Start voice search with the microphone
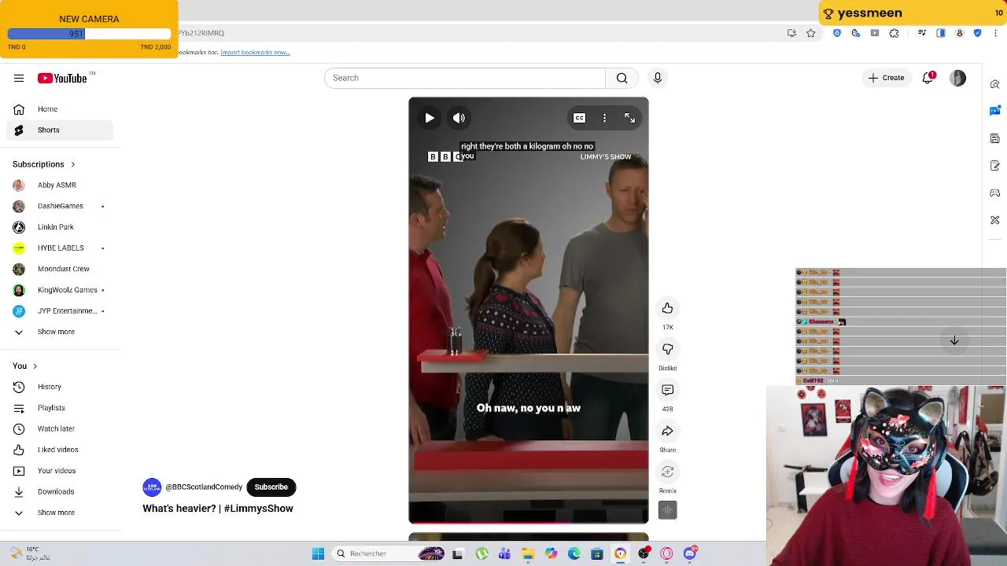 pos(658,78)
